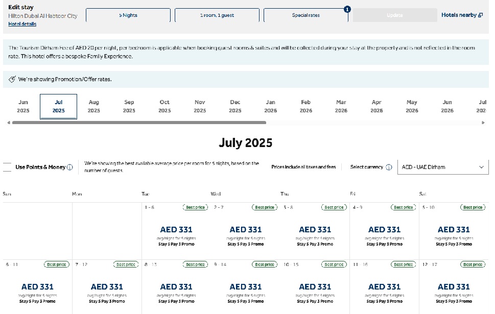Show Points & Money info icon
This screenshot has height=314, width=495.
click(x=70, y=167)
